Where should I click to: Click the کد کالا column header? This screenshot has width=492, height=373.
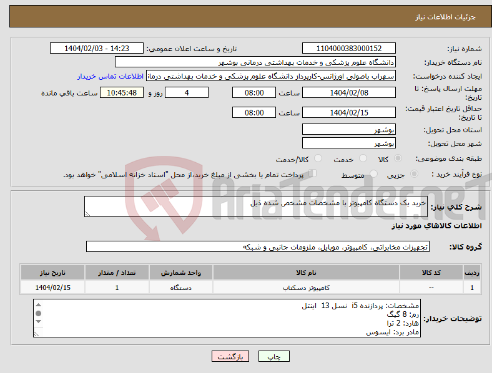click(x=431, y=273)
